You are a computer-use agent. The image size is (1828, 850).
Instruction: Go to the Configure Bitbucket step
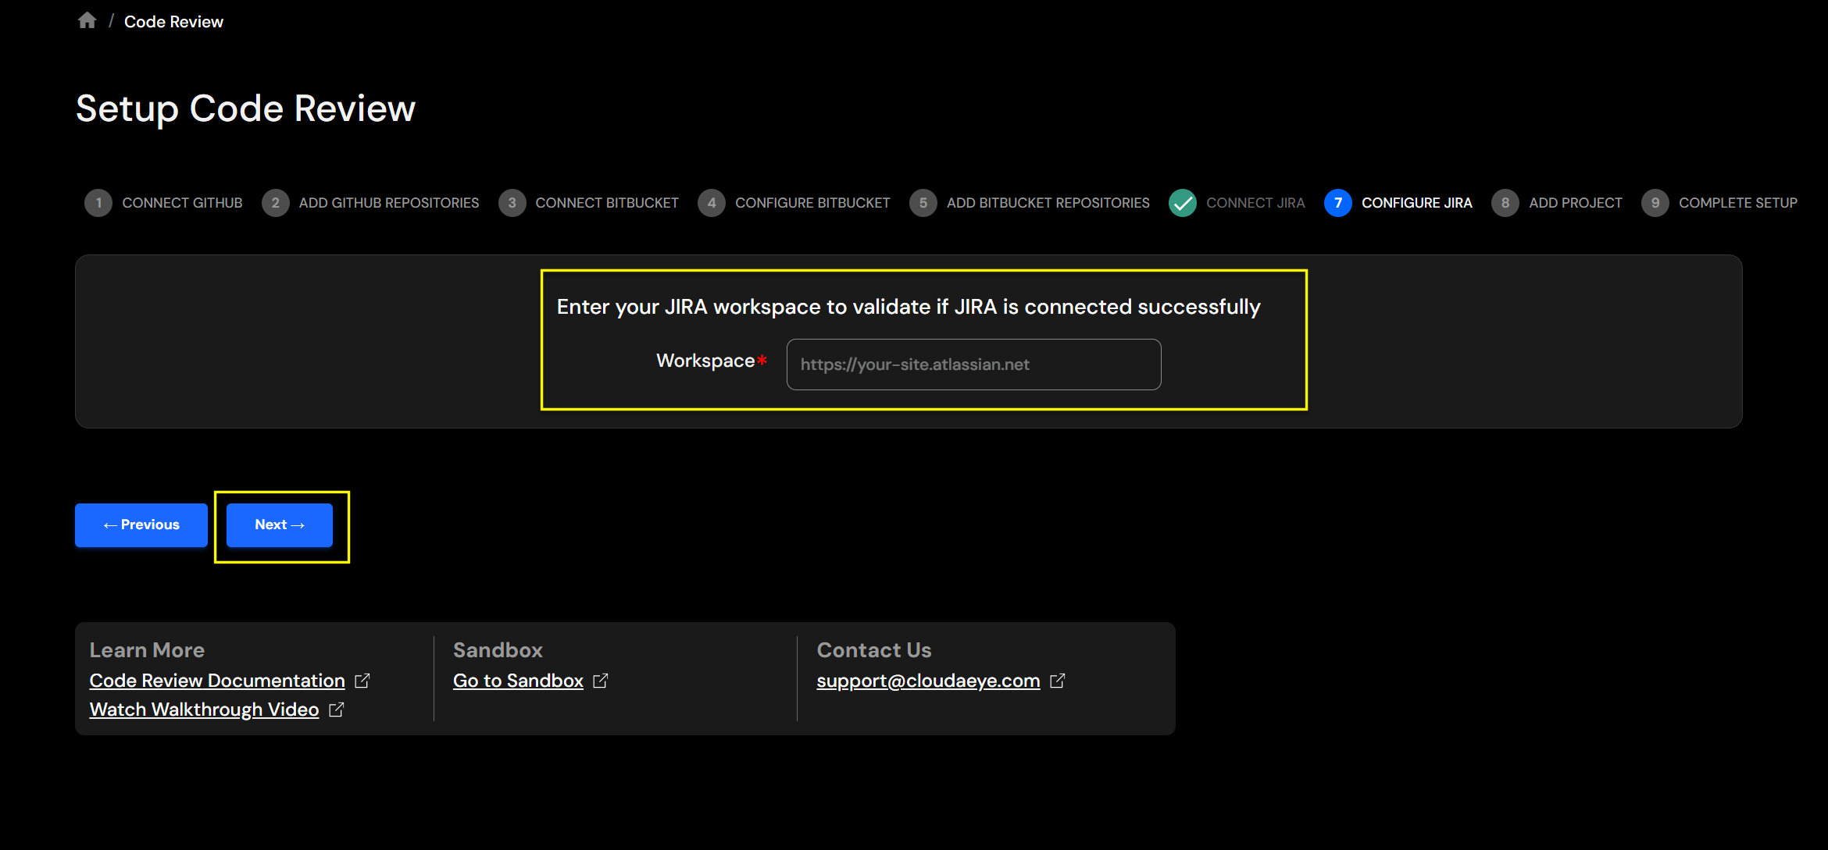click(x=812, y=203)
